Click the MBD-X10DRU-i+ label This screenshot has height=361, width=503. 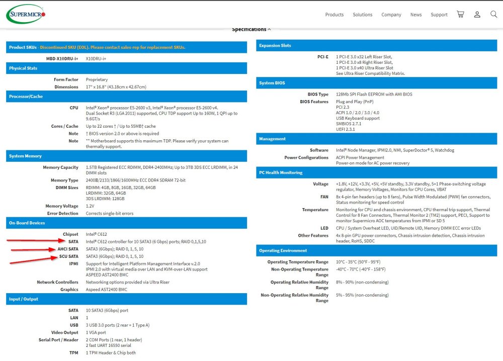coord(62,59)
